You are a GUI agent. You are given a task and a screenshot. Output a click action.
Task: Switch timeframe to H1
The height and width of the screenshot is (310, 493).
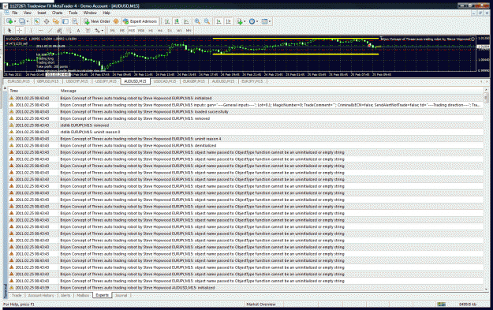click(x=151, y=31)
